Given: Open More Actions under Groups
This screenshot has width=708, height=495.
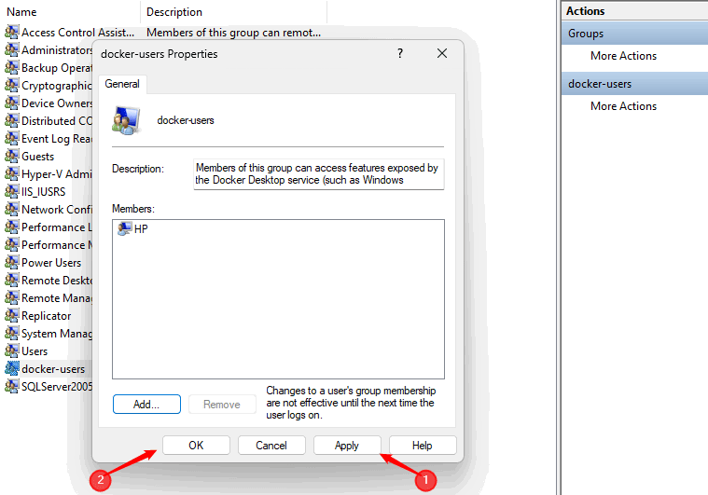Looking at the screenshot, I should click(623, 56).
